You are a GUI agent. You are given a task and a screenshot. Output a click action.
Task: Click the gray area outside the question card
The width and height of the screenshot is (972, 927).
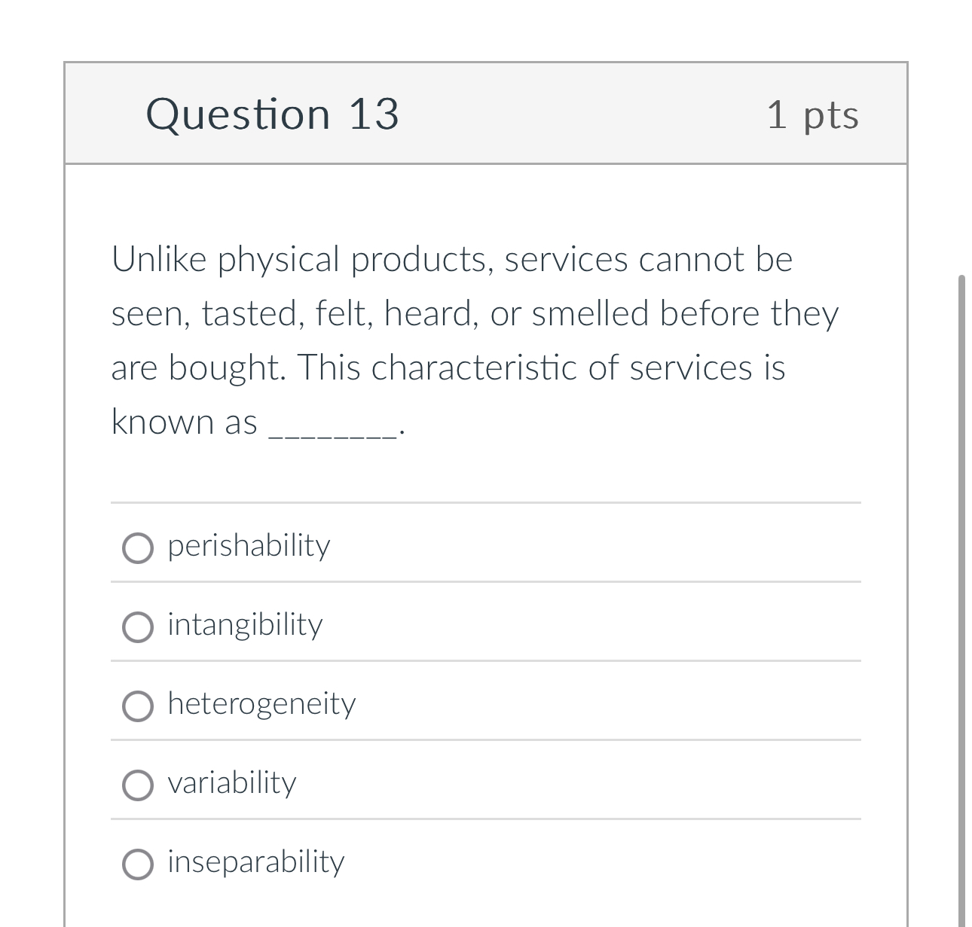pos(30,452)
